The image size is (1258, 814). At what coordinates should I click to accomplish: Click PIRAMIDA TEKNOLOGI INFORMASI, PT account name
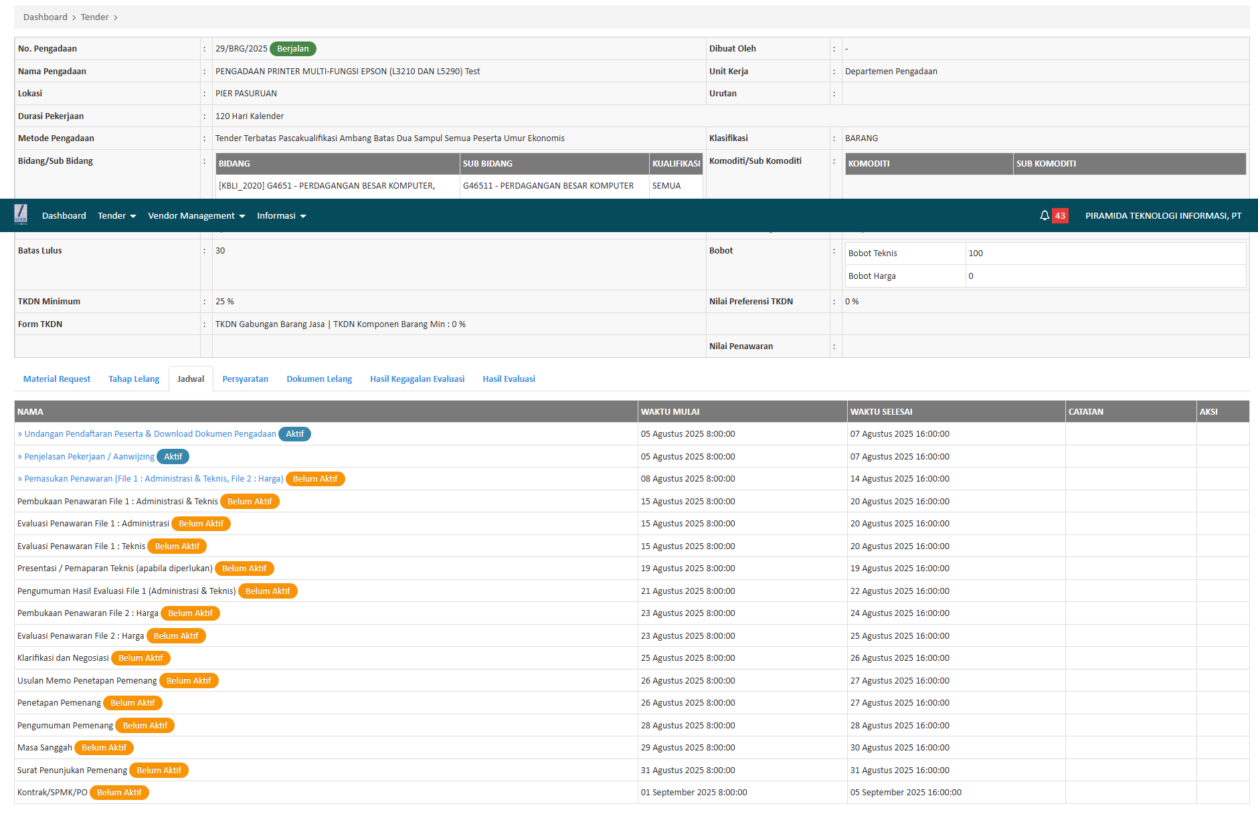(1163, 215)
